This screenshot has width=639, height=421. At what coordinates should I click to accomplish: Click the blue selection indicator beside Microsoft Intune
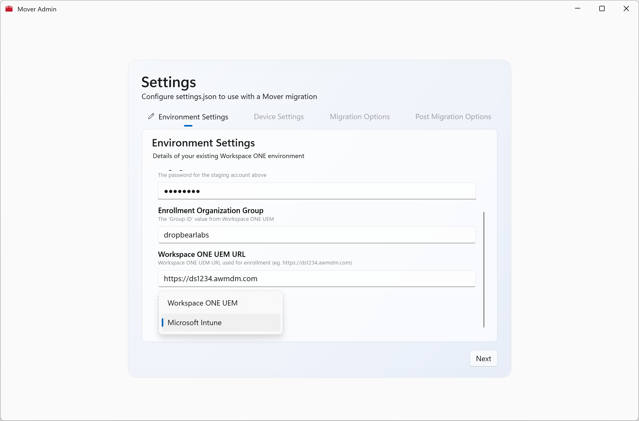point(163,323)
